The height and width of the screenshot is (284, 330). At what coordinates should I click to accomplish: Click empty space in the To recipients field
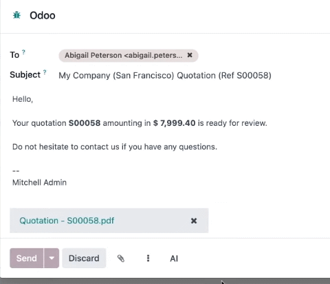(x=263, y=56)
